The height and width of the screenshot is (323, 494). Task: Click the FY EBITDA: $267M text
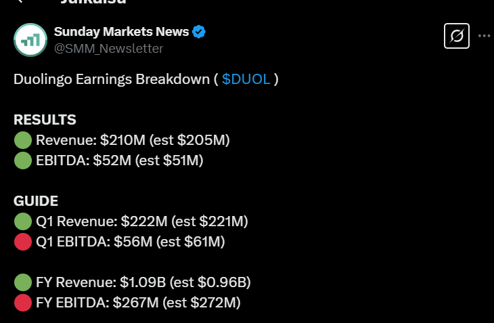point(138,303)
